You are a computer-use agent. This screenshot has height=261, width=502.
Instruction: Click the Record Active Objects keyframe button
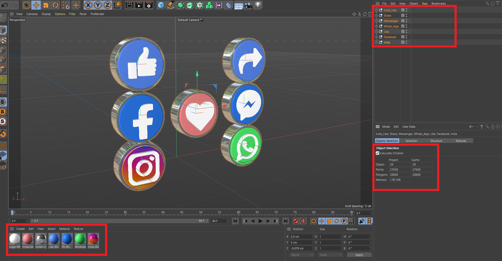tap(296, 221)
